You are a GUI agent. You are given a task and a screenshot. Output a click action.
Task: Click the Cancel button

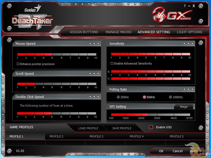tap(178, 151)
